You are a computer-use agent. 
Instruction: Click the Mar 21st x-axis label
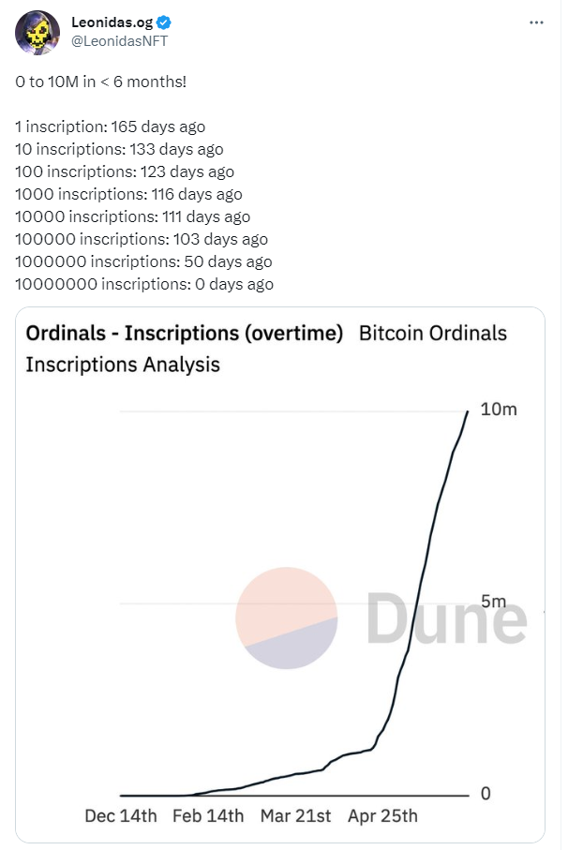(296, 816)
